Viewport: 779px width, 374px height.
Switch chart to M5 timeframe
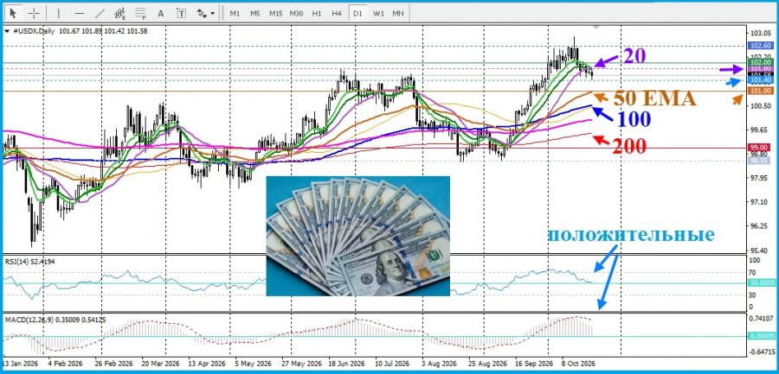[254, 14]
